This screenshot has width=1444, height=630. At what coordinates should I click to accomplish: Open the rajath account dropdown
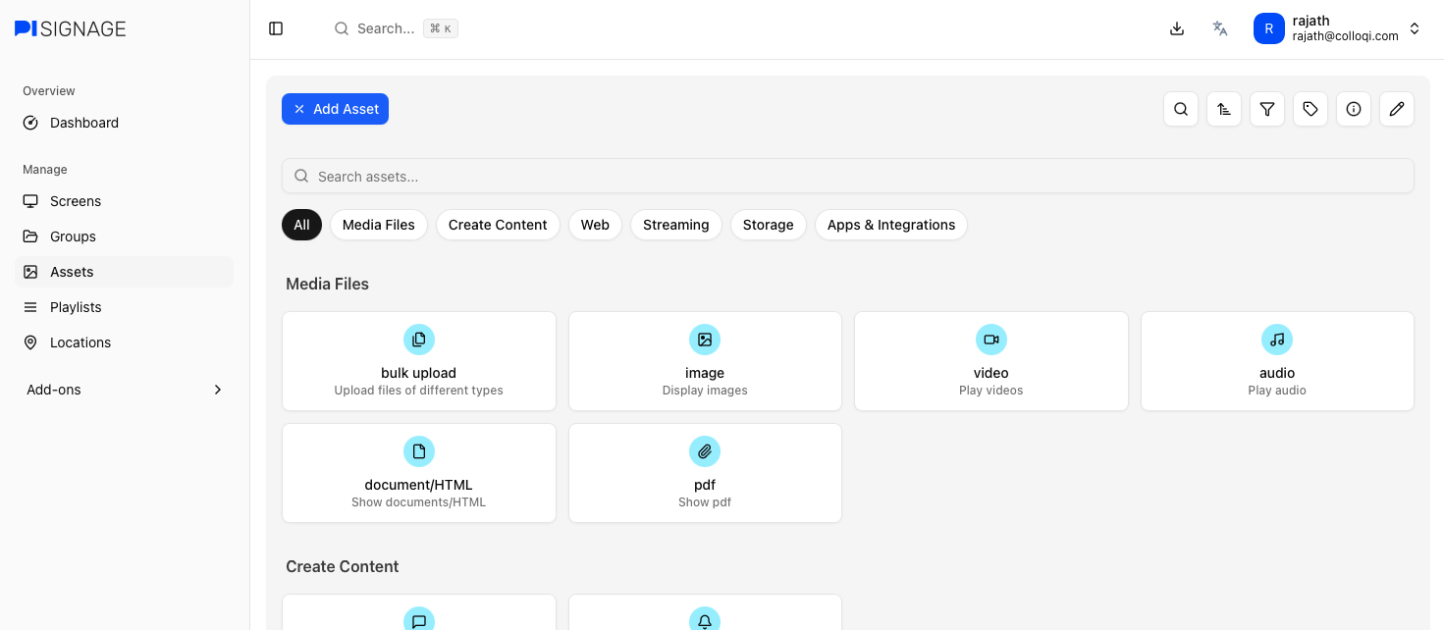(x=1337, y=28)
